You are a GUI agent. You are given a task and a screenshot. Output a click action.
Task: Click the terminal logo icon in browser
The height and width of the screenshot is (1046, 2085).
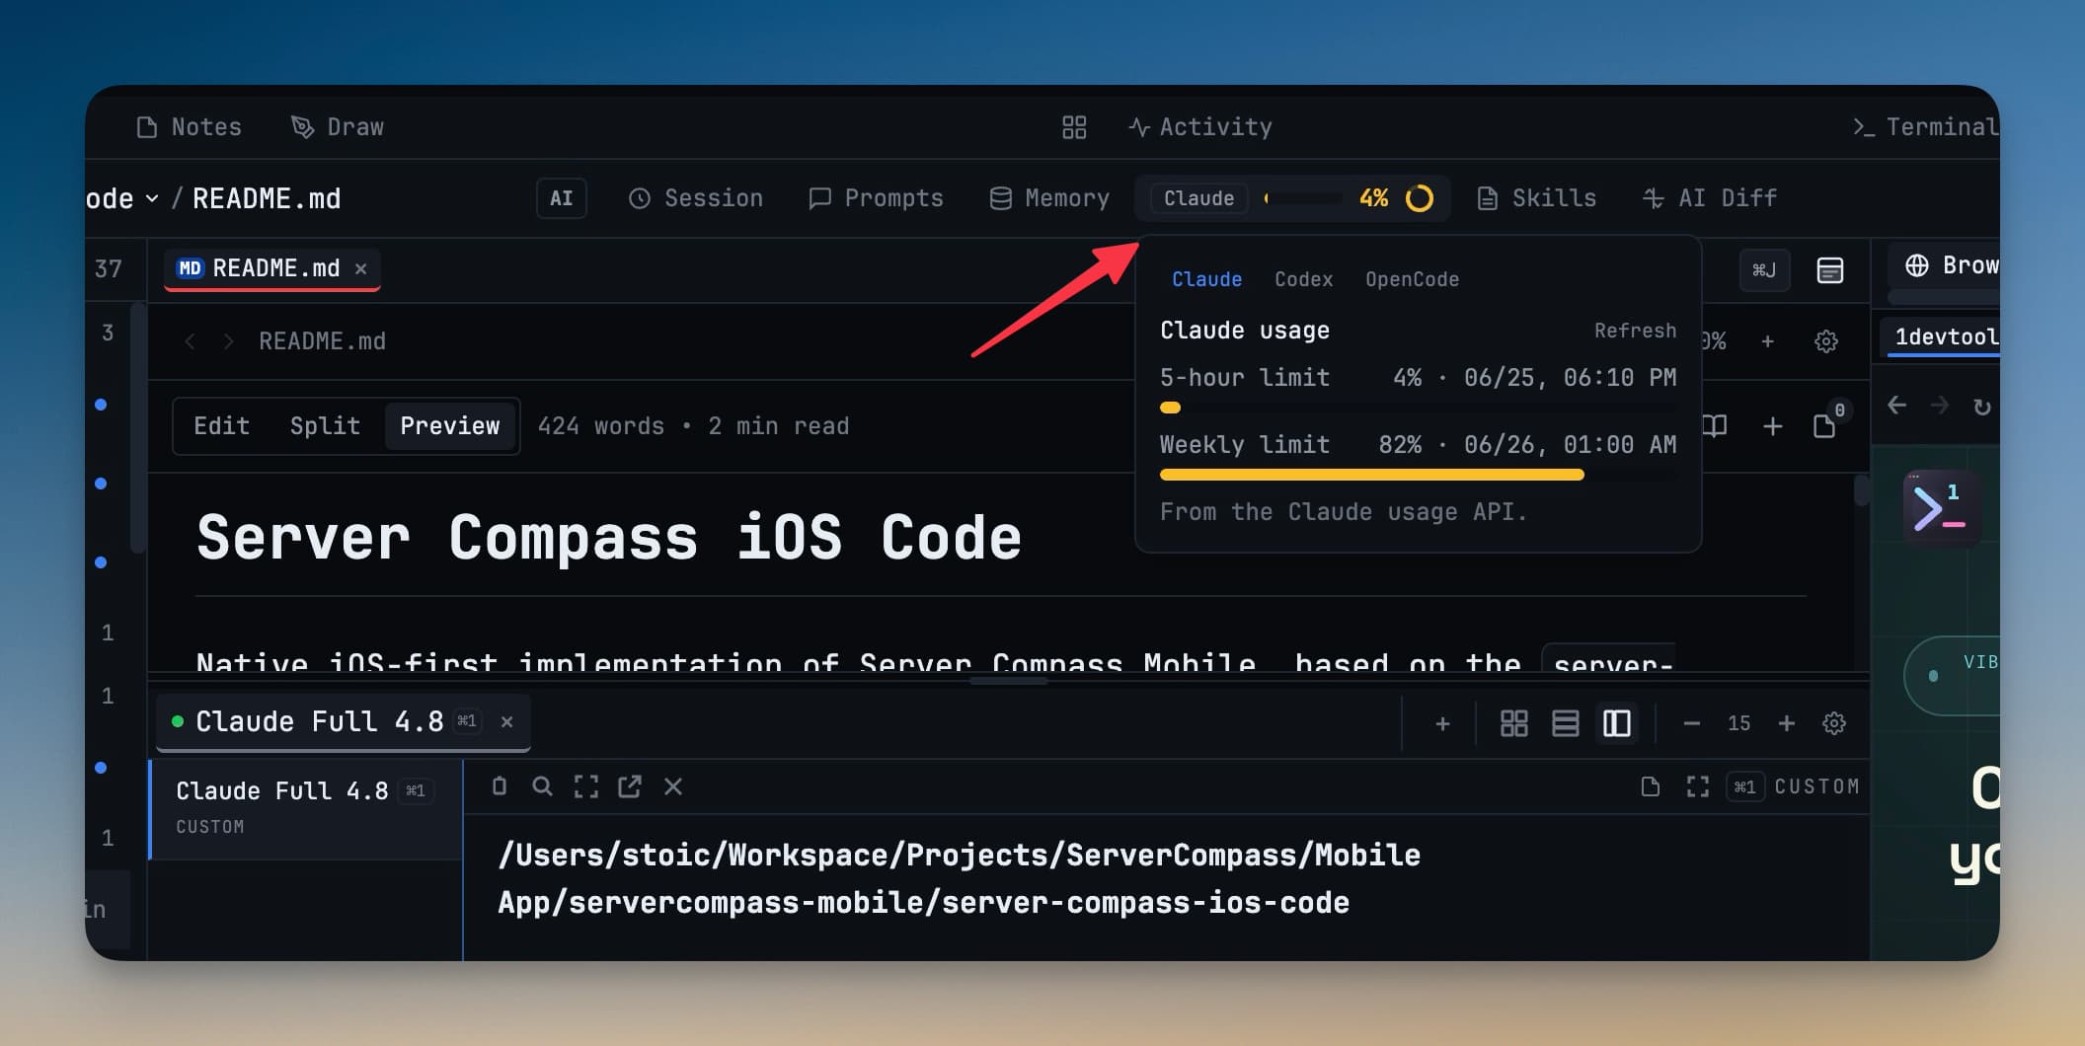coord(1941,507)
